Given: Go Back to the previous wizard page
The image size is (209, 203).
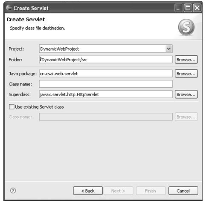Looking at the screenshot, I should [x=88, y=191].
